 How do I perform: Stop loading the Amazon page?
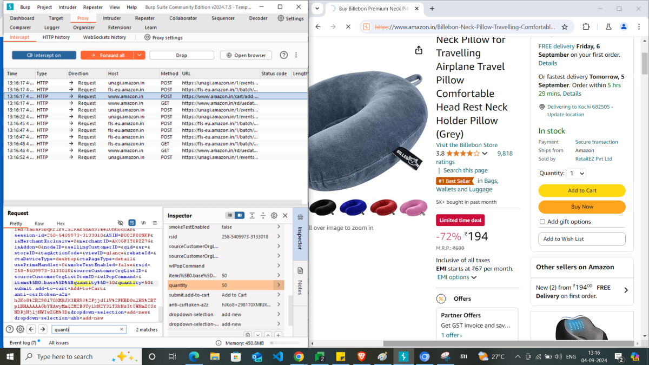tap(348, 26)
